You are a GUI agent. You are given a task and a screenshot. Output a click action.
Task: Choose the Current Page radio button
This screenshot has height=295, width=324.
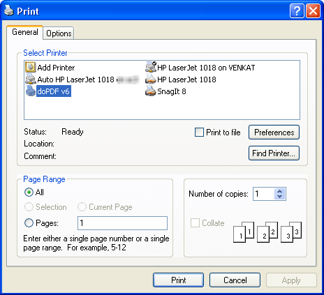point(82,206)
